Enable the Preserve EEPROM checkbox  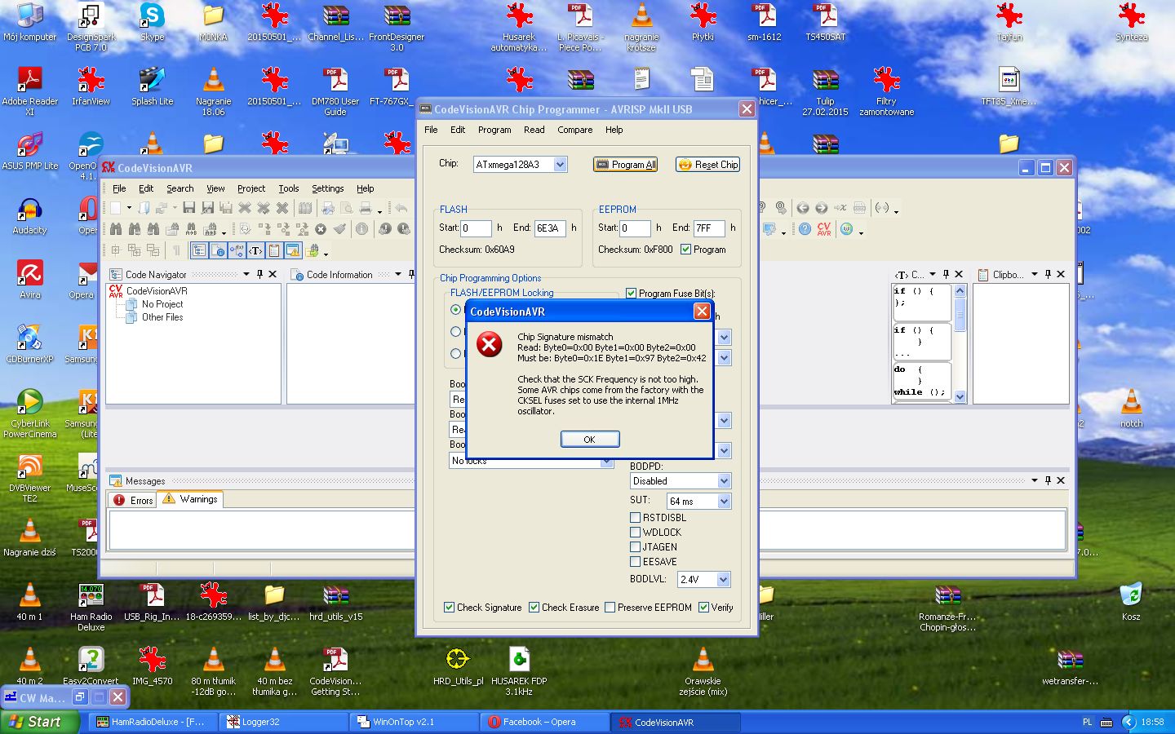click(x=610, y=608)
